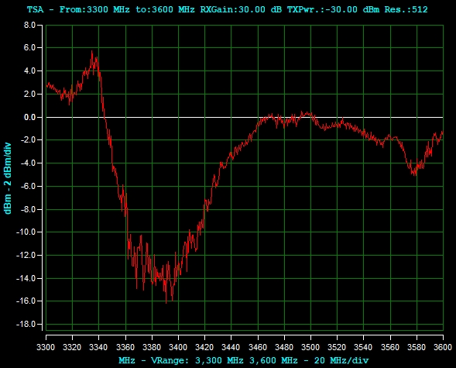Viewport: 456px width, 368px height.
Task: Click the RXGain:30.00 dB text
Action: tap(241, 9)
